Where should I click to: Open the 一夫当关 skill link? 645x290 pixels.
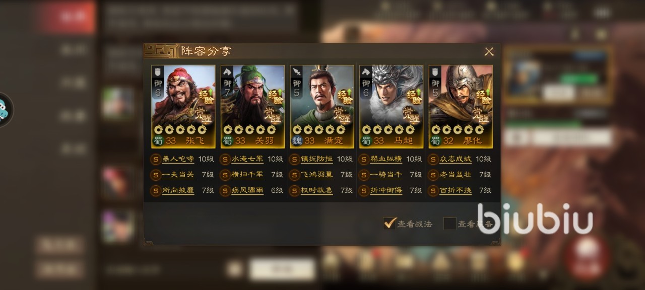click(178, 175)
